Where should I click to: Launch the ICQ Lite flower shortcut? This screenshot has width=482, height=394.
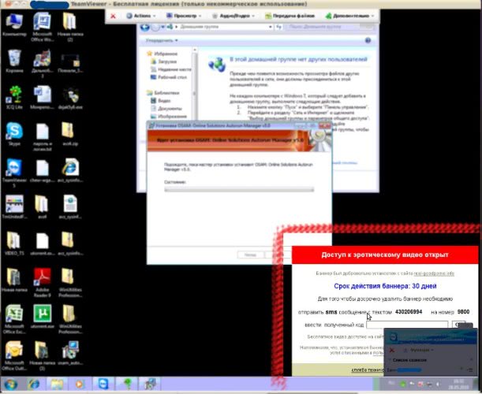click(14, 98)
